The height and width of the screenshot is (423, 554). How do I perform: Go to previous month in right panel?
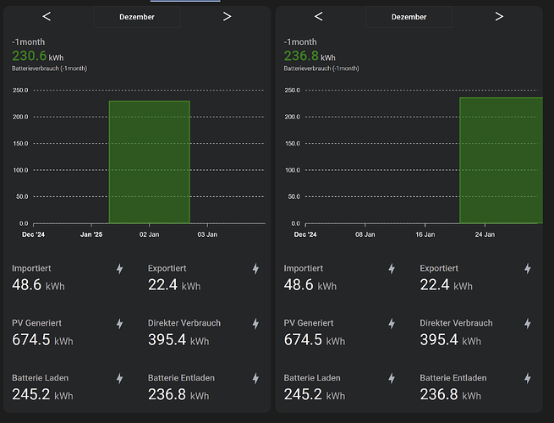point(319,16)
